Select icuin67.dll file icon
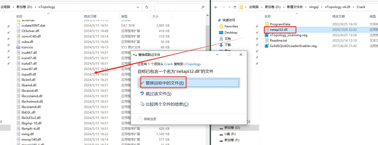Viewport: 378px width, 145px height. pos(18,58)
